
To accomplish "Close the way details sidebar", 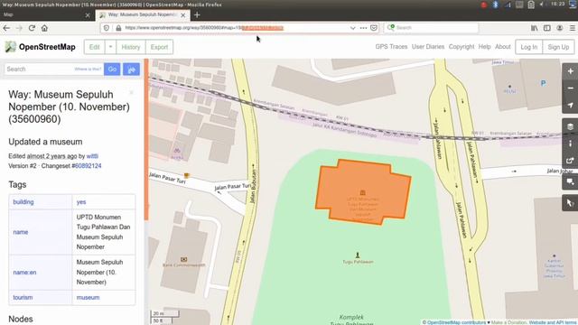I will [x=131, y=92].
